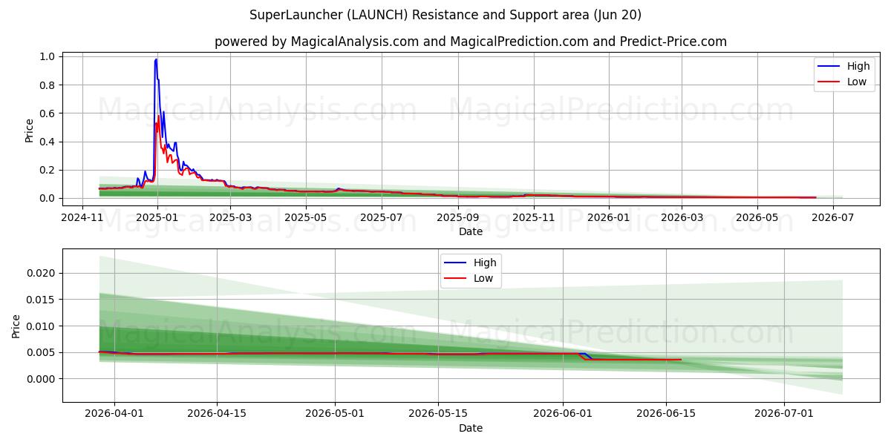The width and height of the screenshot is (891, 445).
Task: Click the '2026-05' x-axis label on top chart
Action: [757, 218]
